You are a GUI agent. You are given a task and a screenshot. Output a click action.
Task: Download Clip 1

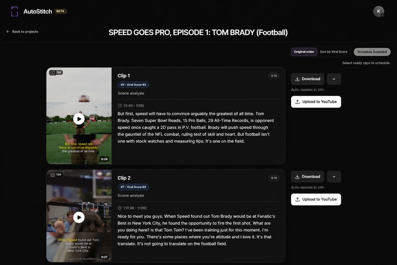[307, 79]
